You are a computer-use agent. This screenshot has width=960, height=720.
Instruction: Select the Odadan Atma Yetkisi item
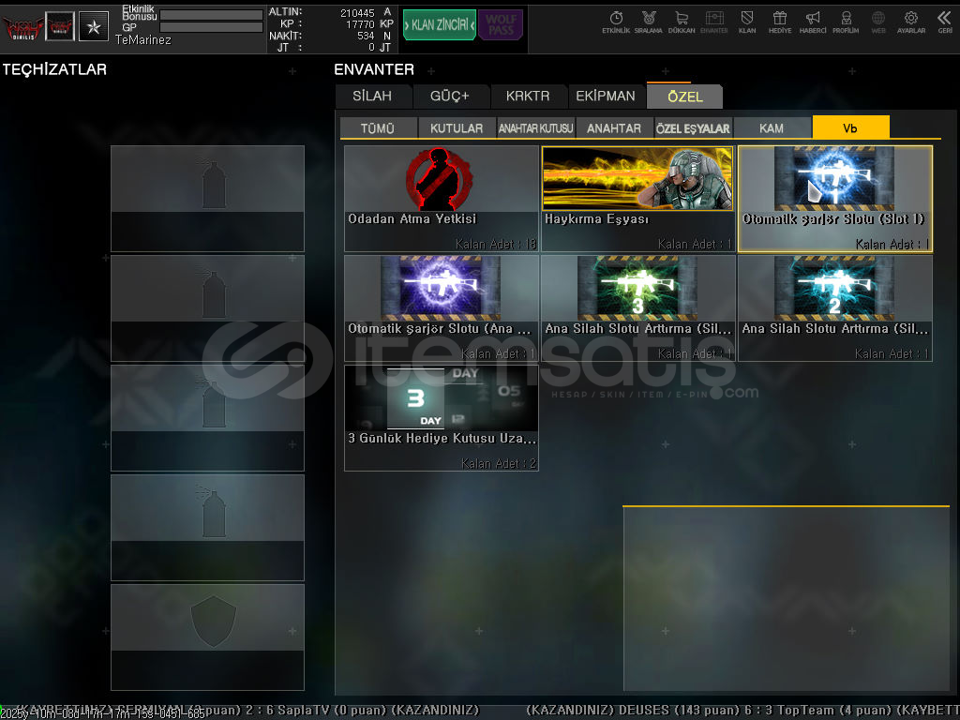(x=442, y=199)
